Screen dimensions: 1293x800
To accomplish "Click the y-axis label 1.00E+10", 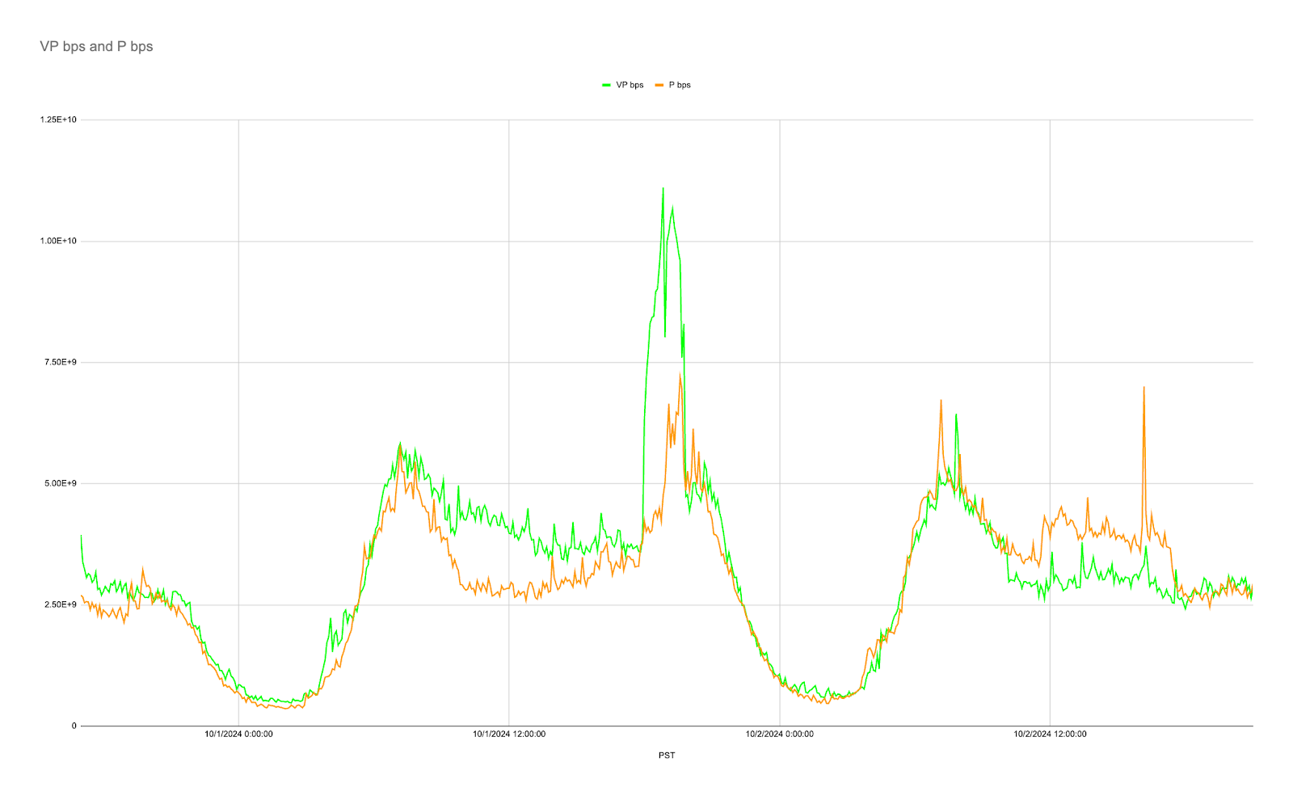I will (58, 241).
